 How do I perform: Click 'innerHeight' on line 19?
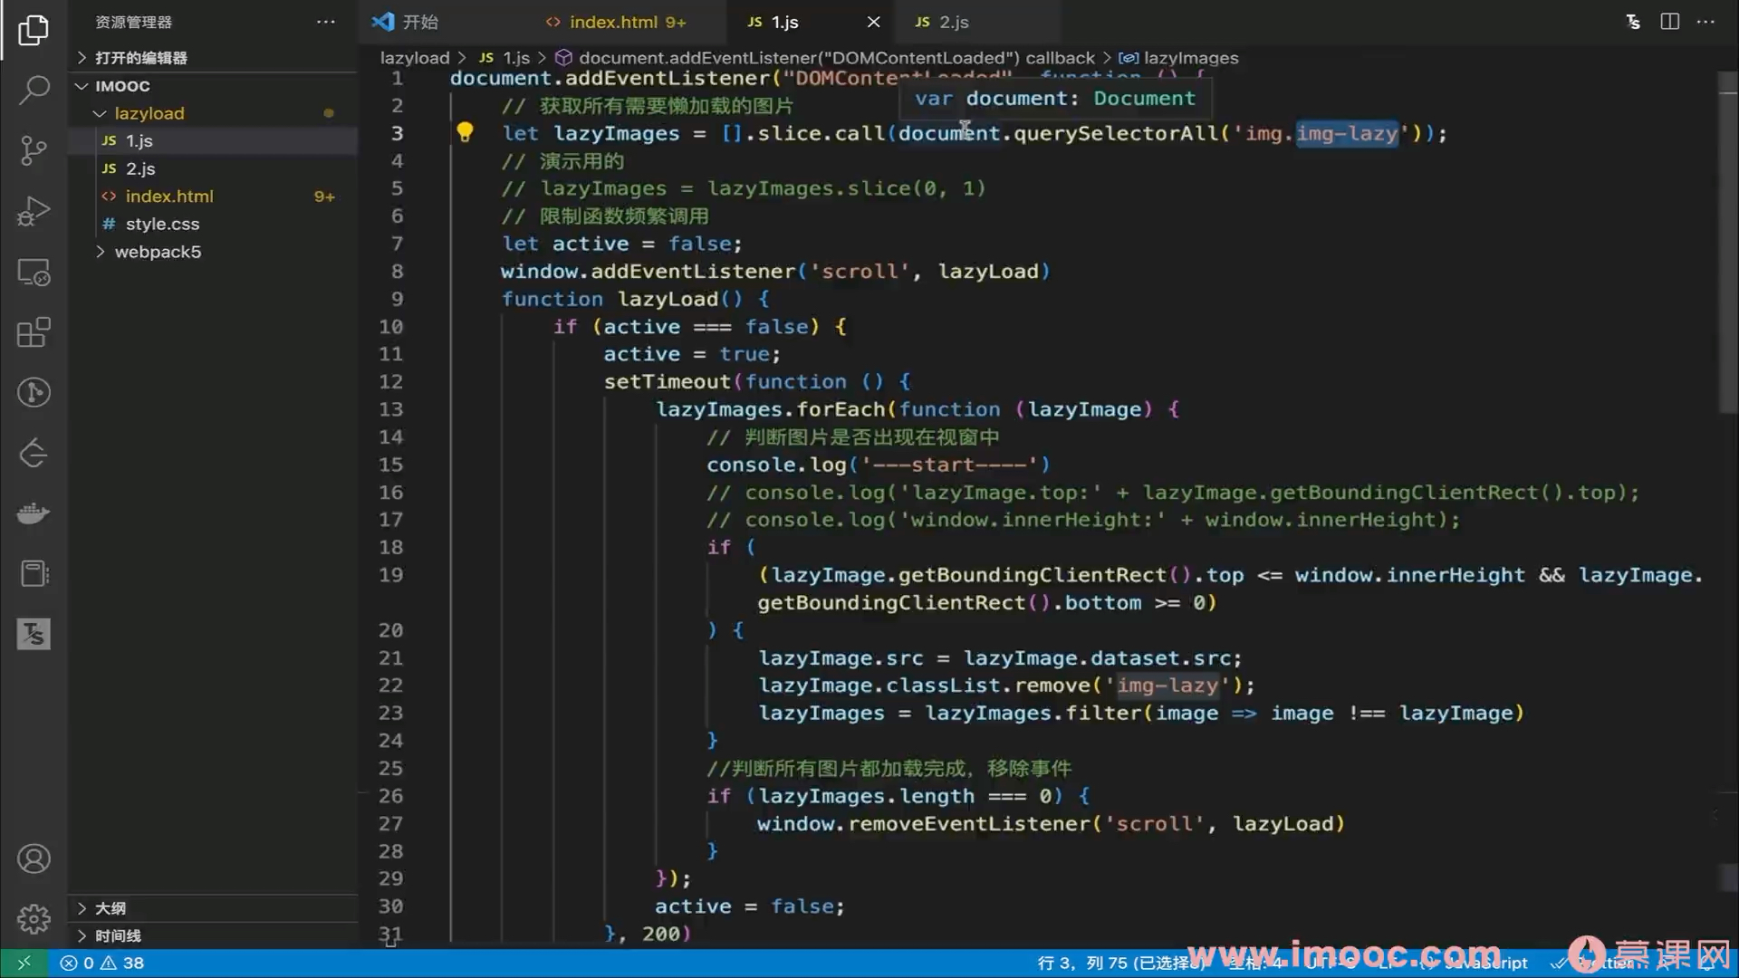1456,575
